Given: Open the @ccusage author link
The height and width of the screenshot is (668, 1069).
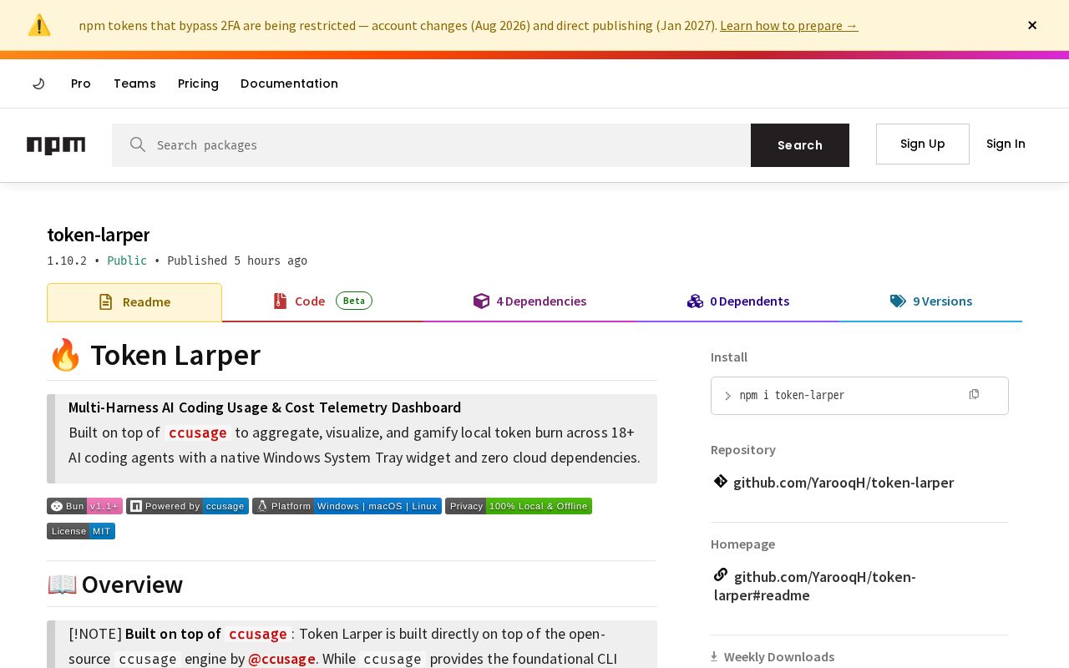Looking at the screenshot, I should pos(281,659).
